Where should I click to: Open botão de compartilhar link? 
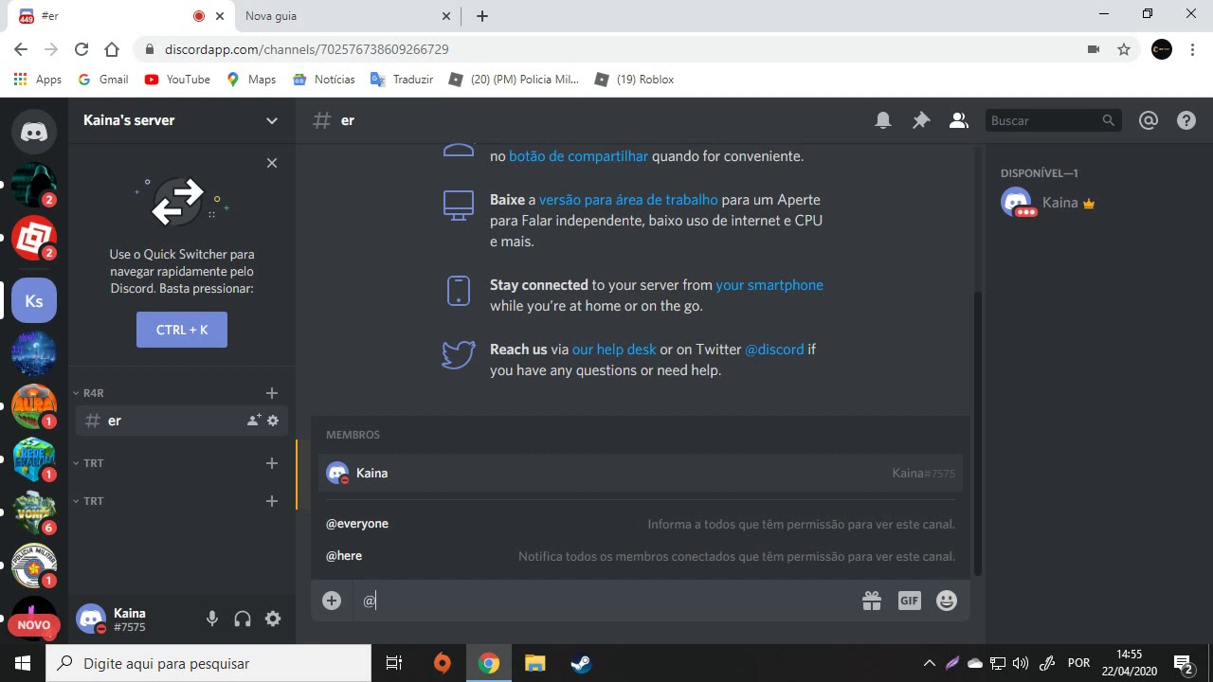(x=578, y=156)
